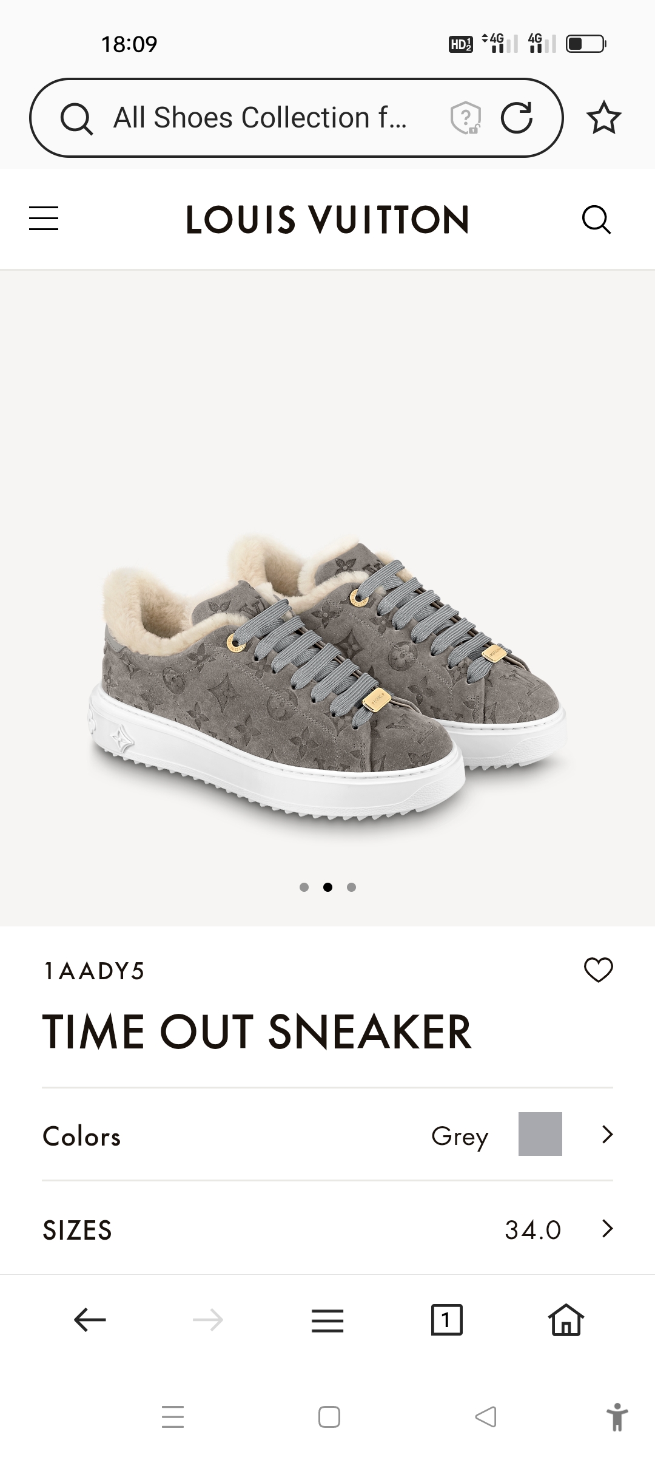Open browser menu in bottom bar
This screenshot has height=1457, width=655.
click(327, 1320)
